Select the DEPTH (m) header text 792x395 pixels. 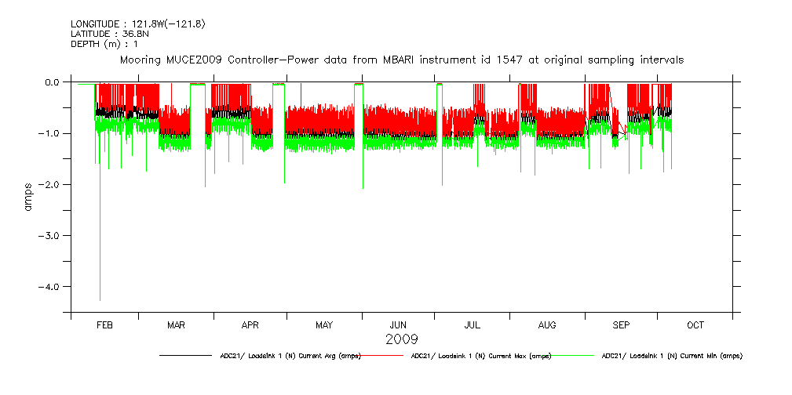tap(104, 44)
